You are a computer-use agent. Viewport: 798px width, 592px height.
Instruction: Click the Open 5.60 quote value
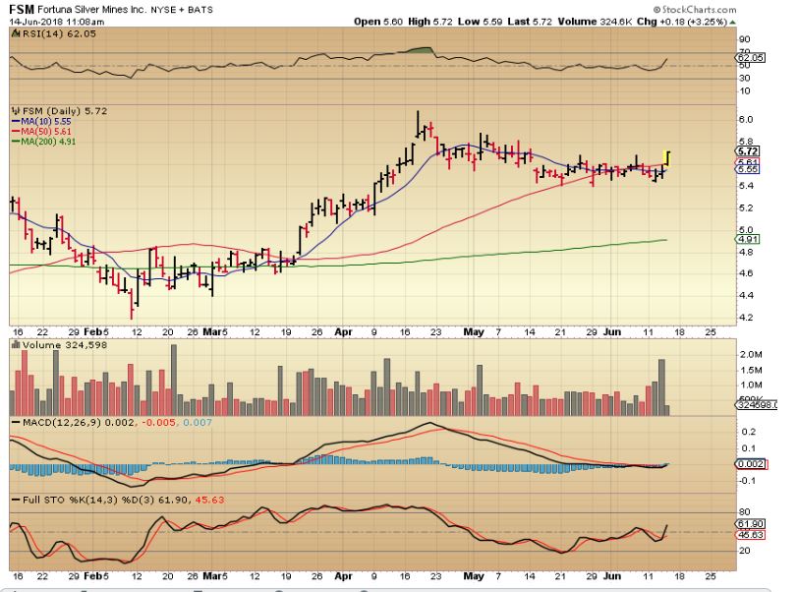(378, 22)
